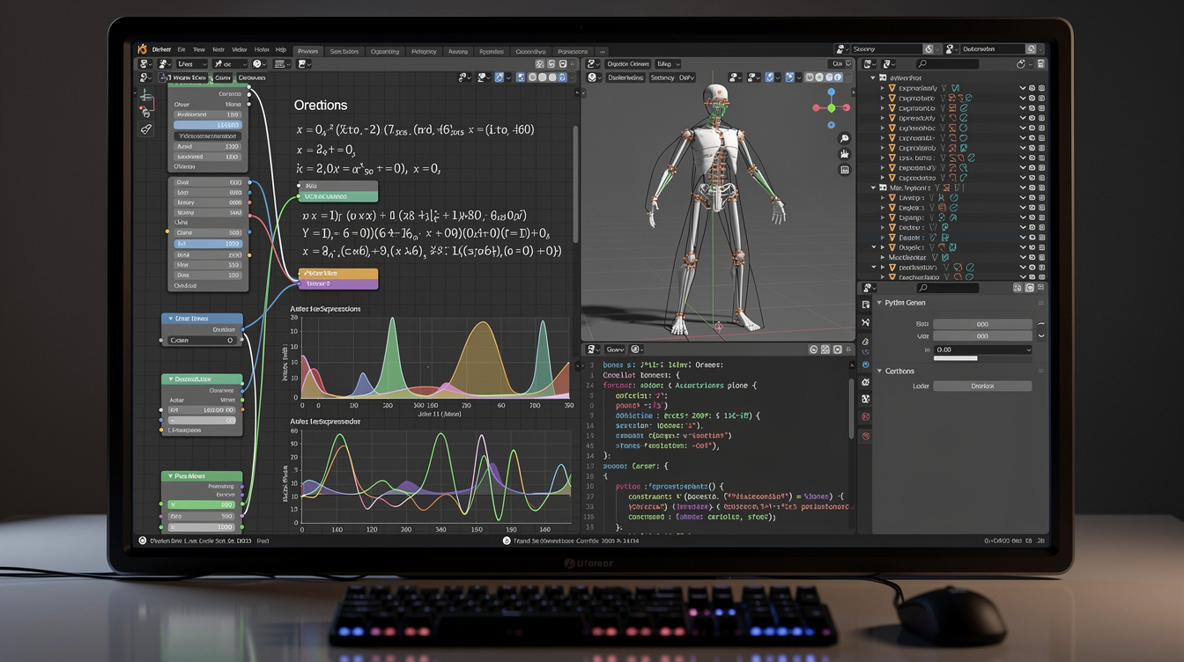Select the rendered viewport shading icon
This screenshot has height=662, width=1184.
click(x=838, y=77)
